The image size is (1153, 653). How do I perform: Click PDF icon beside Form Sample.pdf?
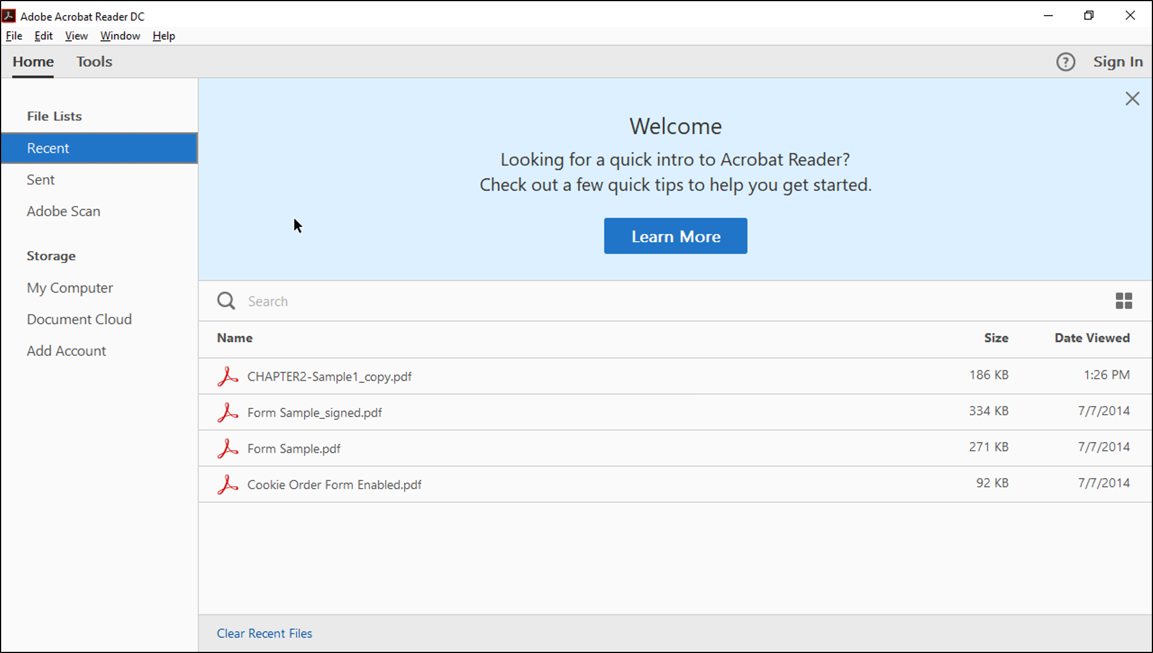(x=228, y=448)
